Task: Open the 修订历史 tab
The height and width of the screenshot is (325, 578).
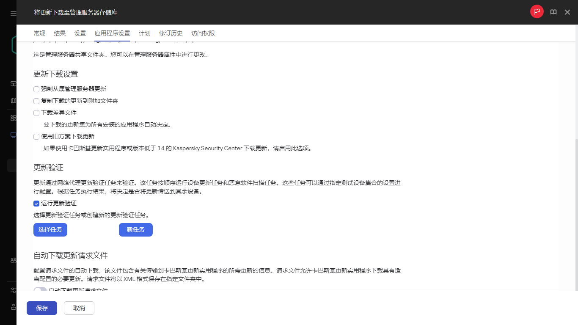Action: (171, 33)
